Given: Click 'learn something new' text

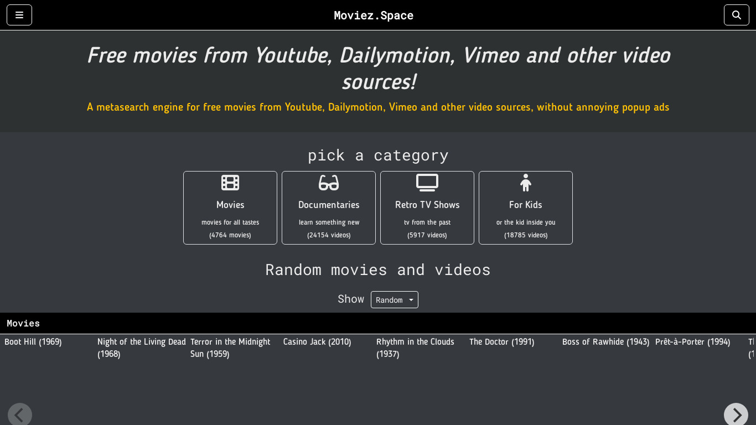Looking at the screenshot, I should click(329, 222).
